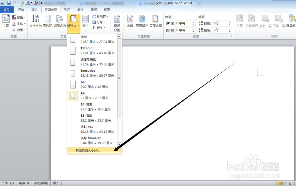
Task: Click paper size list scroll up arrow
Action: pos(119,36)
